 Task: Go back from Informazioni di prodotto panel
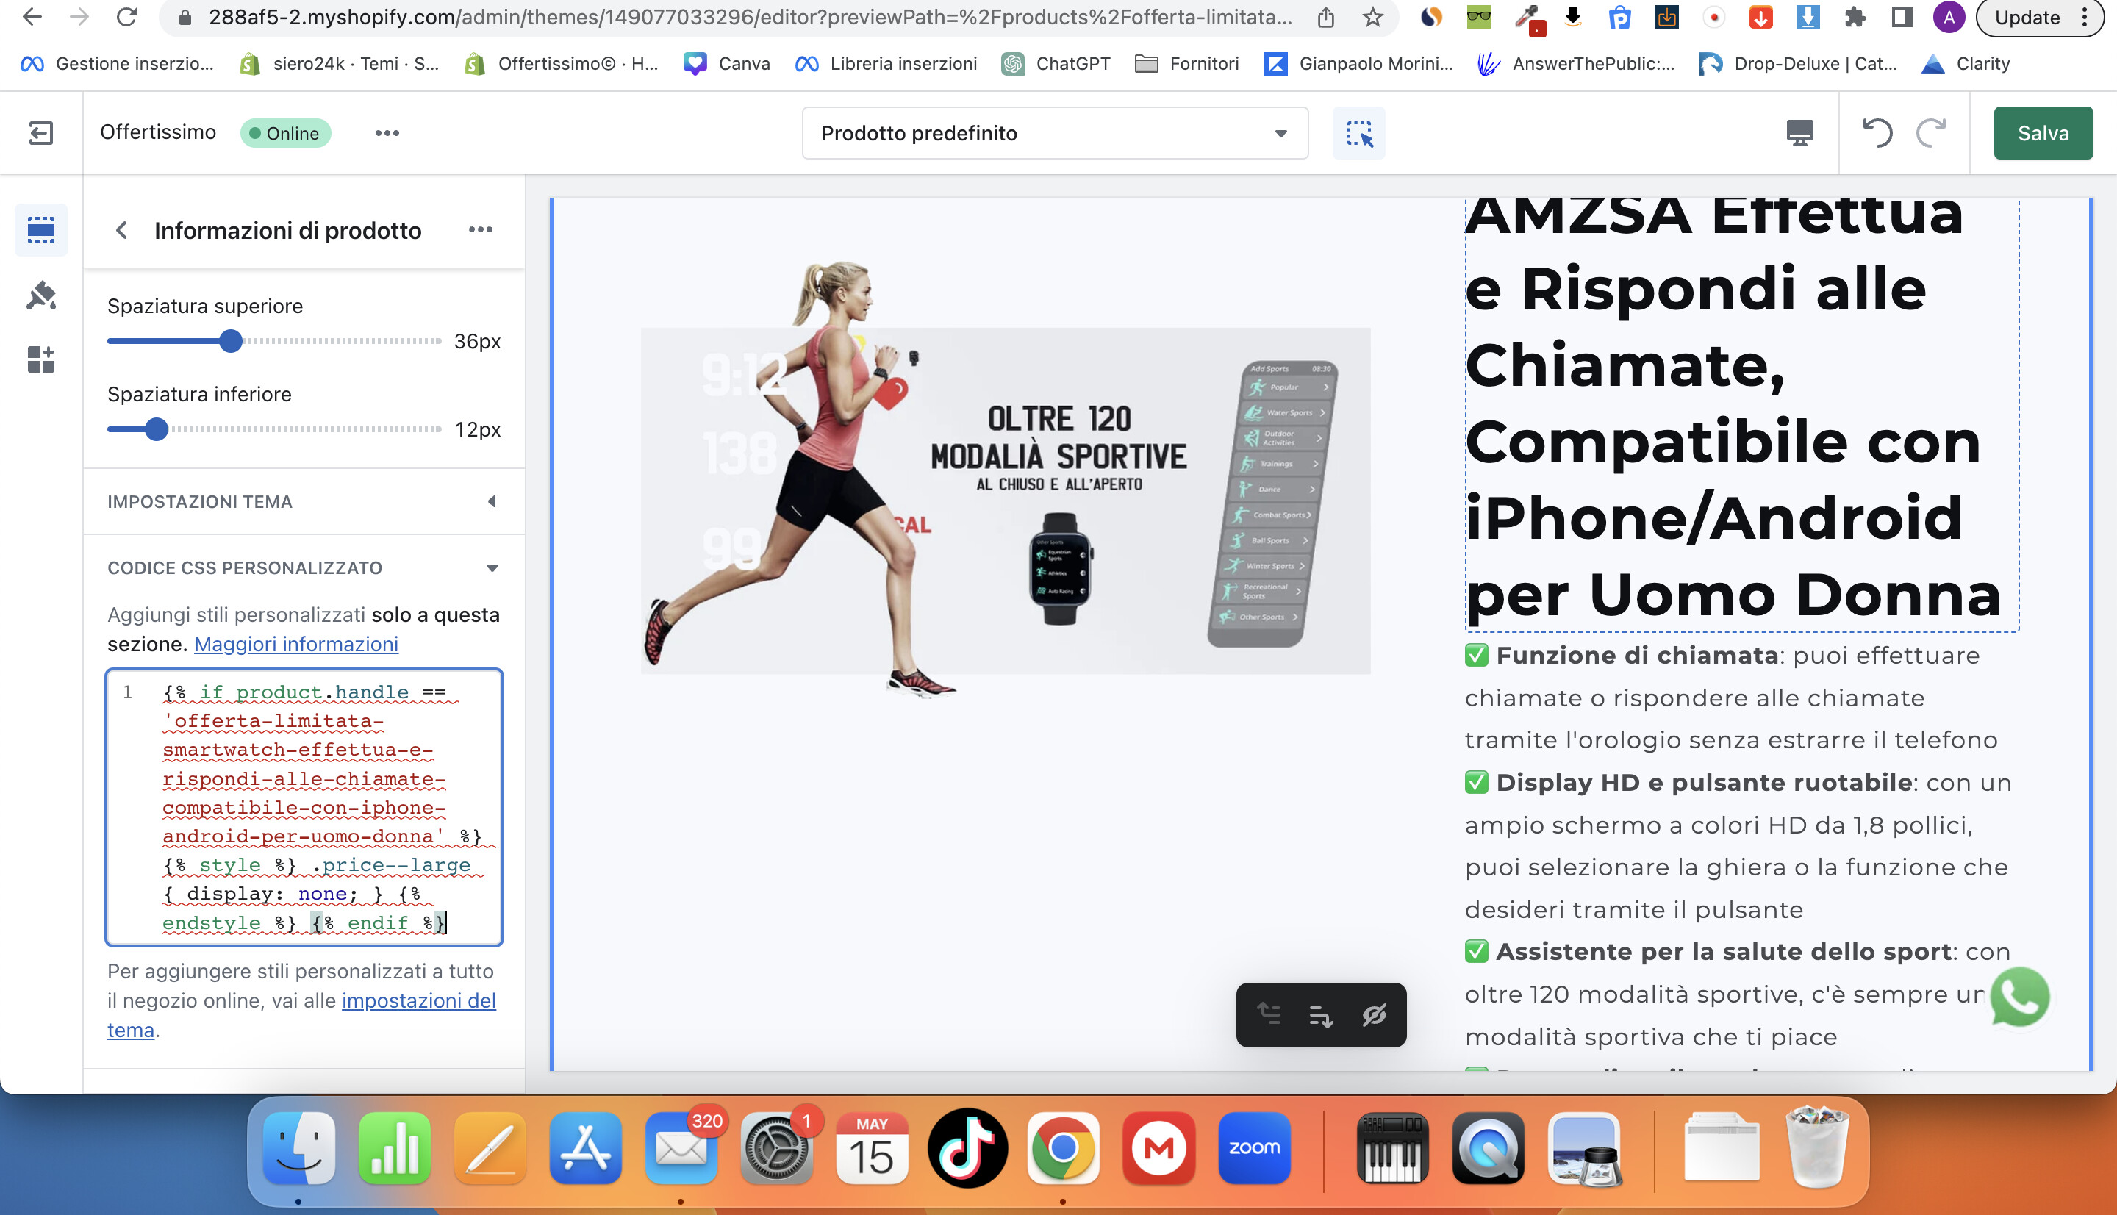point(122,230)
